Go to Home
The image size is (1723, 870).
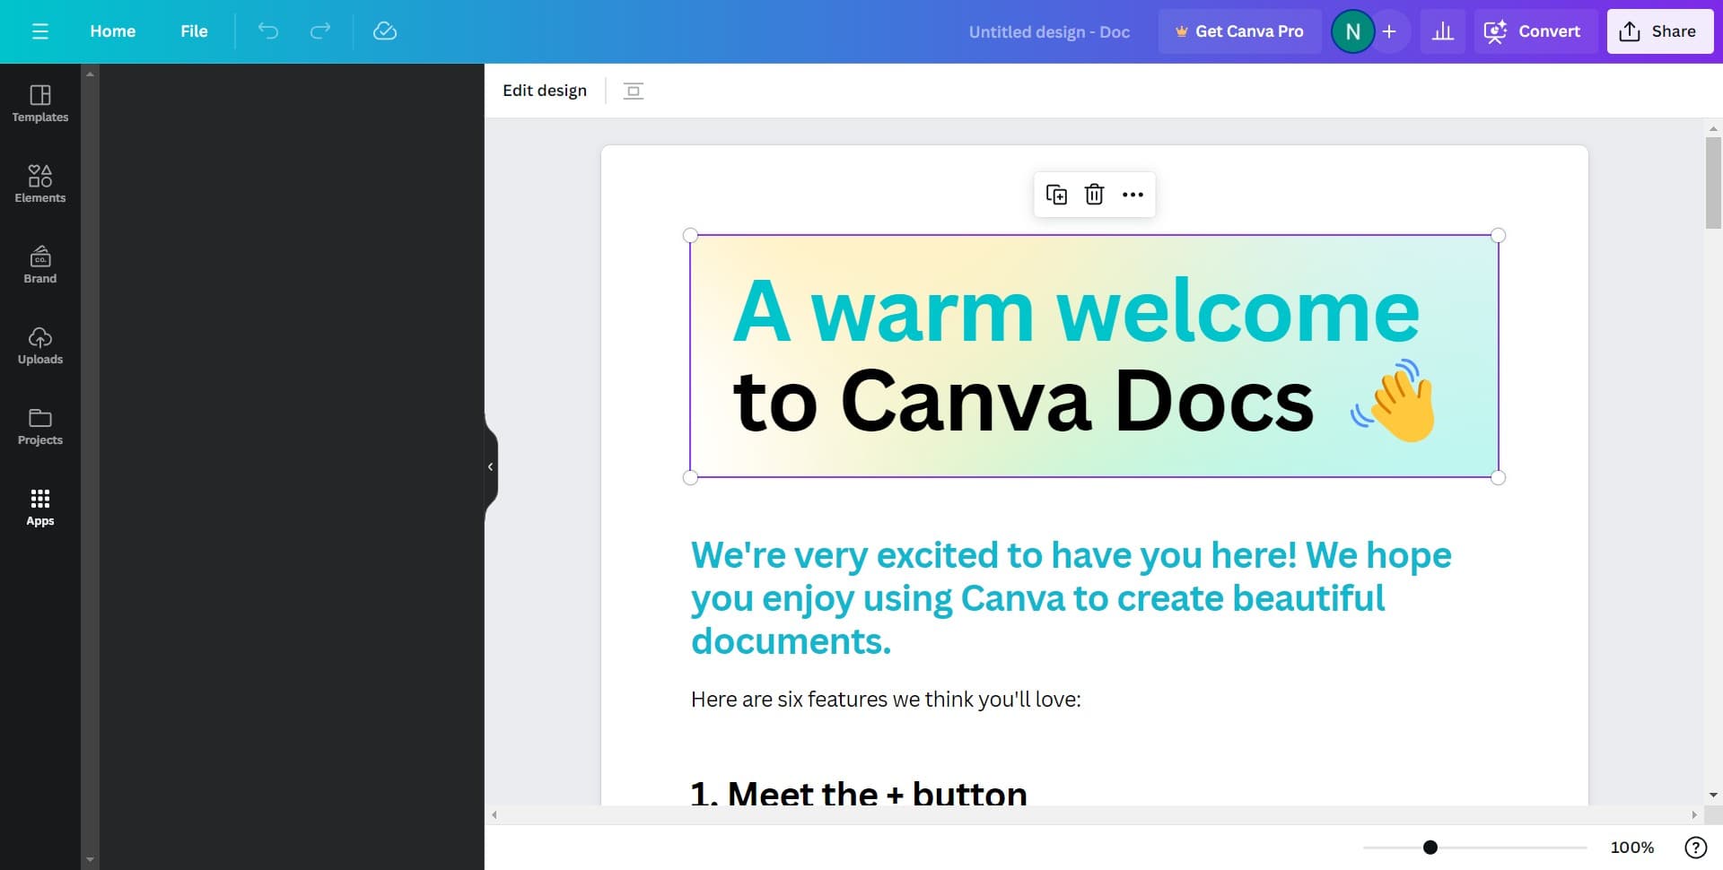pos(112,31)
